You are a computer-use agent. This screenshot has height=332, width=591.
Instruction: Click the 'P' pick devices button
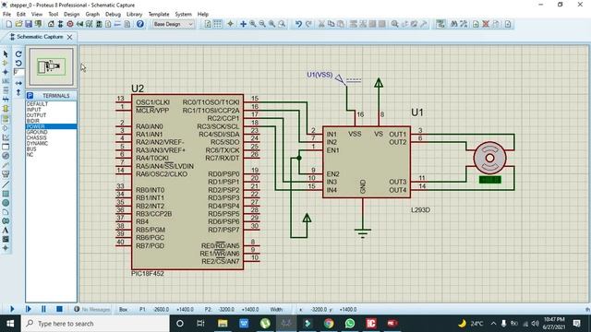[30, 96]
